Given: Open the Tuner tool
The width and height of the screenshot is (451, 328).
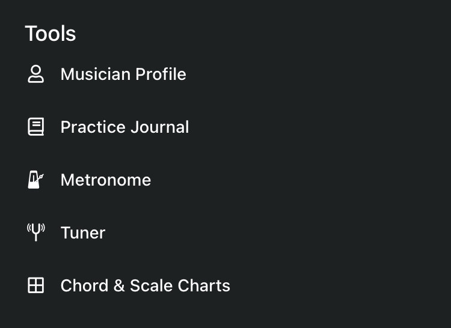Looking at the screenshot, I should 226,232.
